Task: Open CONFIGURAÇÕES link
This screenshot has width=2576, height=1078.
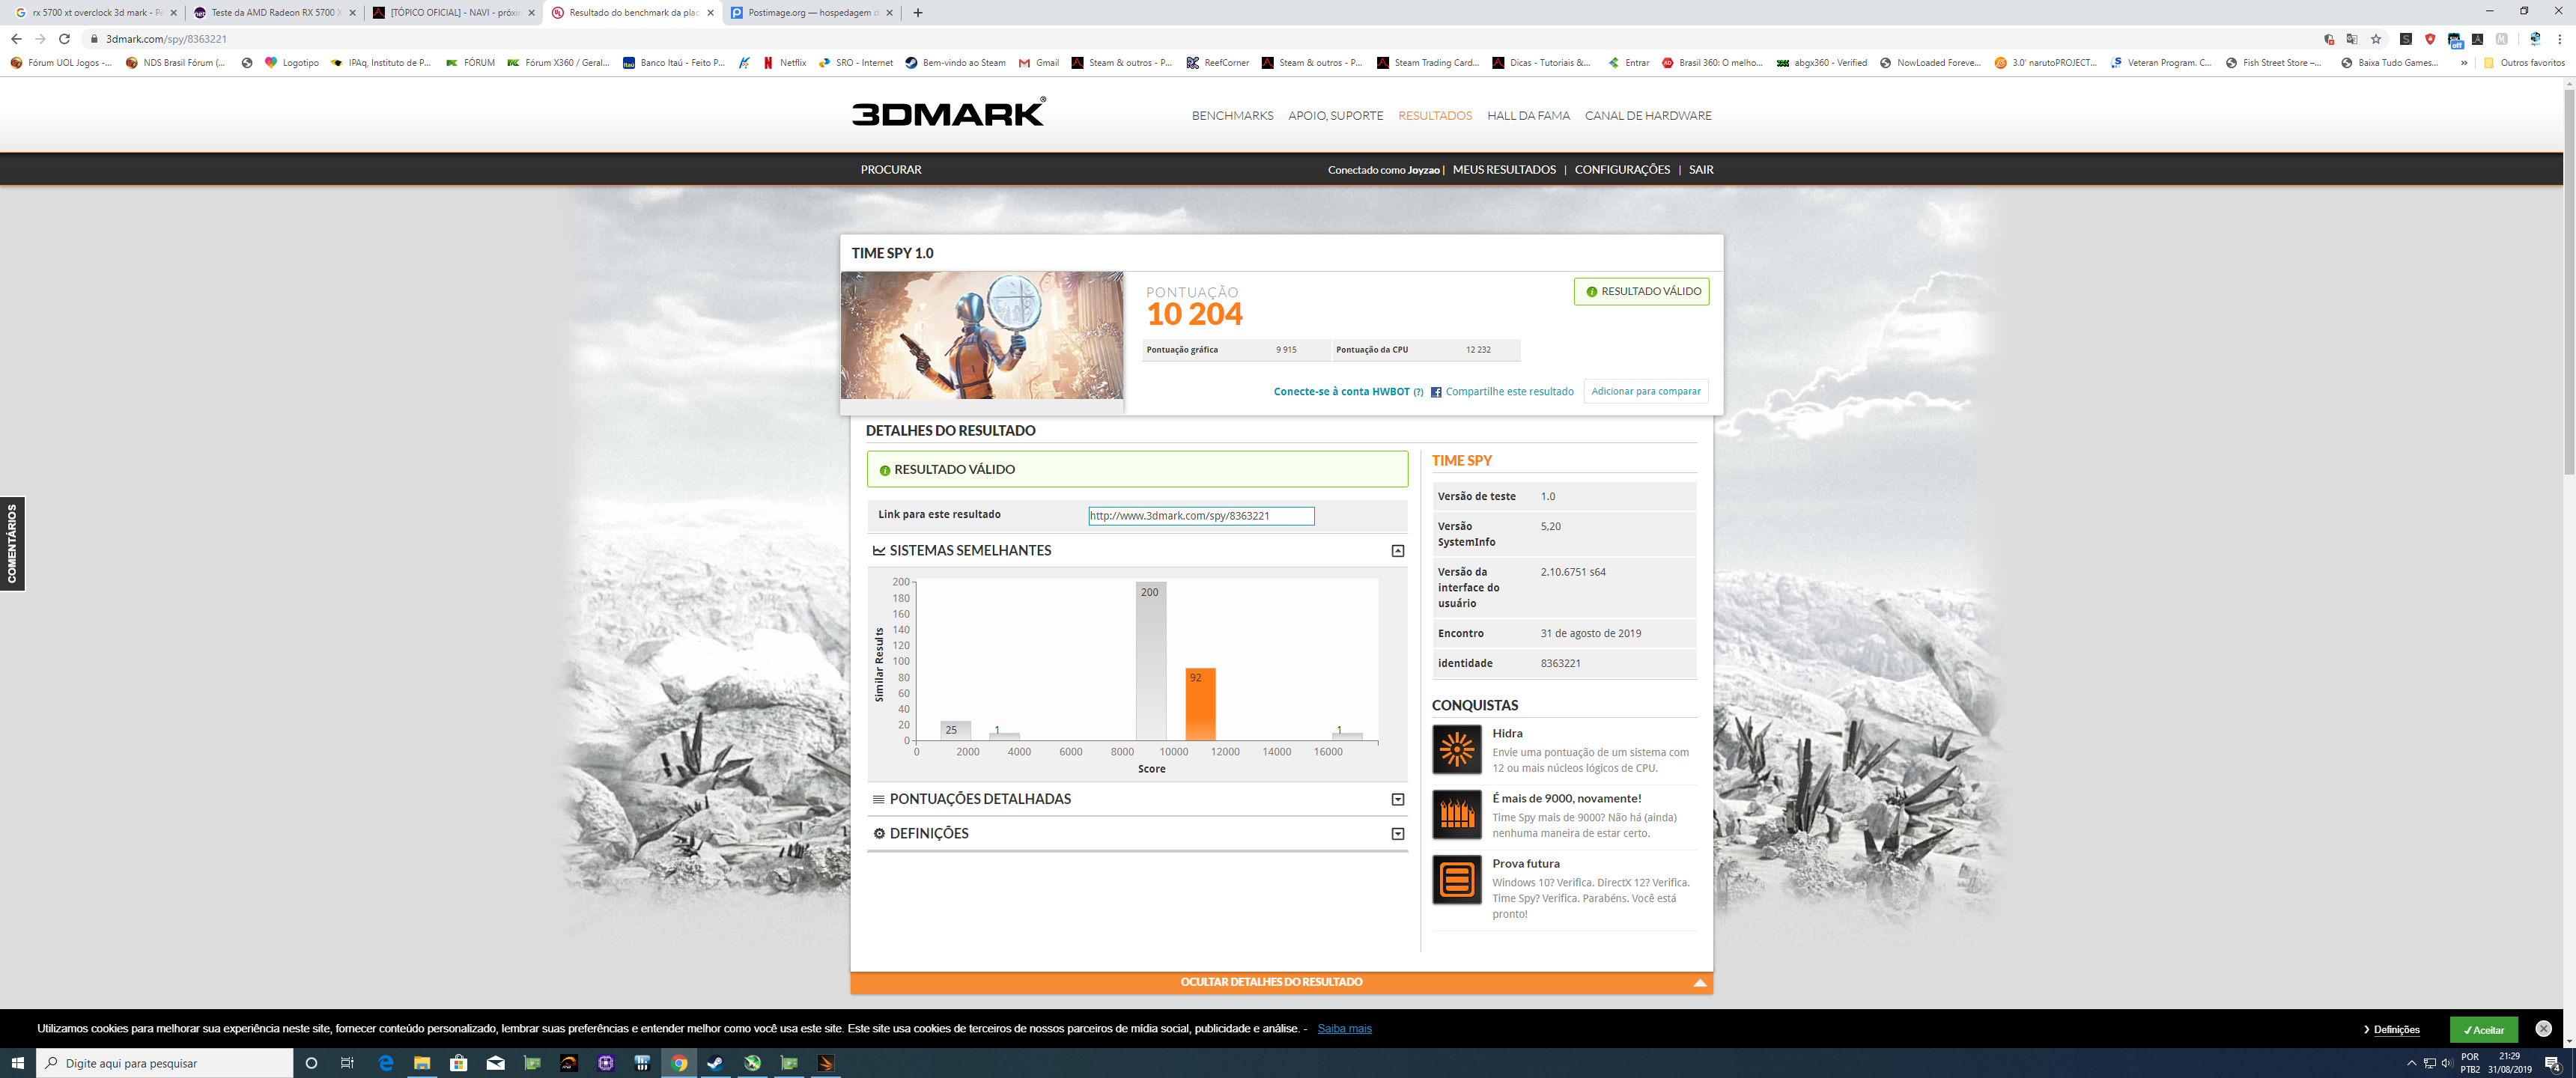Action: (1621, 170)
